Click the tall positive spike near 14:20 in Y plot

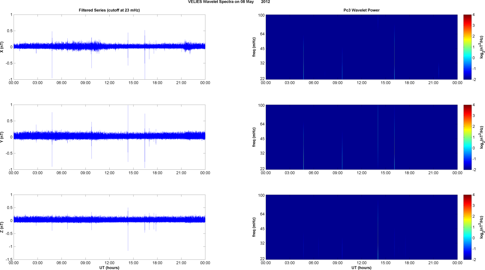click(x=128, y=119)
